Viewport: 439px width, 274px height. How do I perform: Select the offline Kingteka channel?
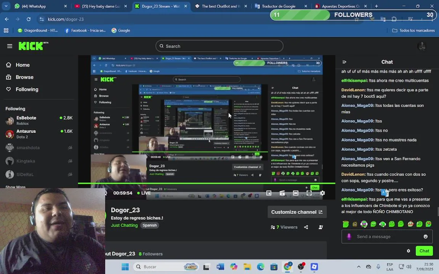pyautogui.click(x=39, y=161)
